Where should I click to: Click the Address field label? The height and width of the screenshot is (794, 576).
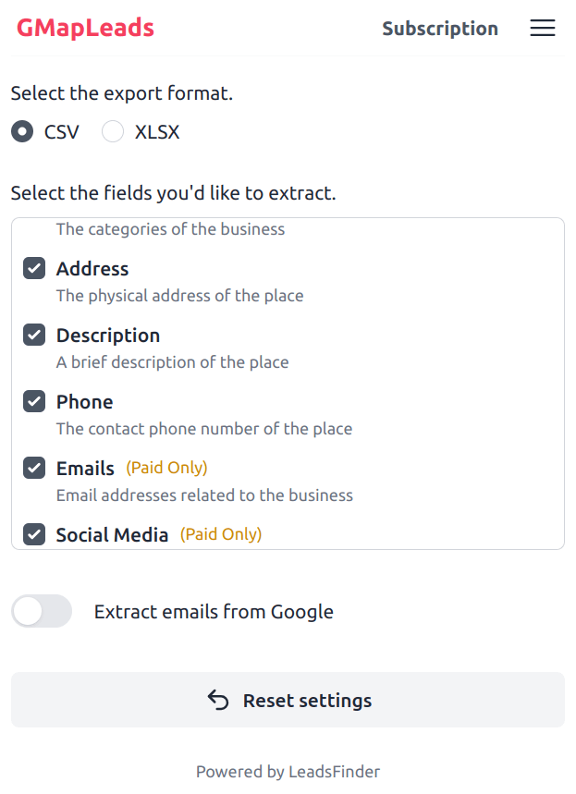click(x=92, y=269)
